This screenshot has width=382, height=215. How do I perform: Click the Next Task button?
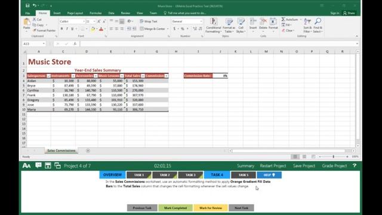pos(241,208)
